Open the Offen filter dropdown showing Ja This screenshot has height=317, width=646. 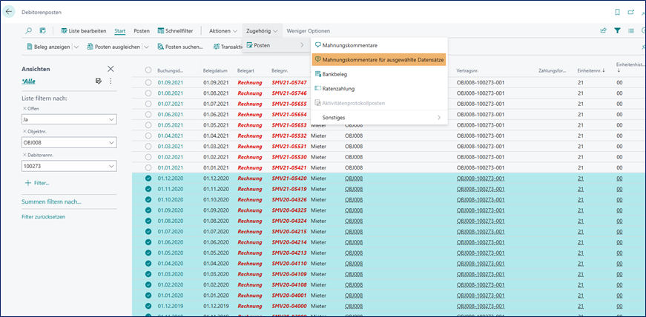[x=111, y=119]
